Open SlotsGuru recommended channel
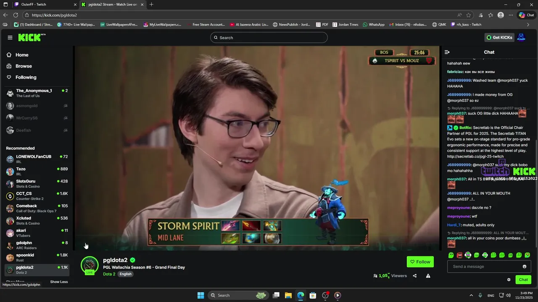The width and height of the screenshot is (538, 302). pyautogui.click(x=37, y=184)
